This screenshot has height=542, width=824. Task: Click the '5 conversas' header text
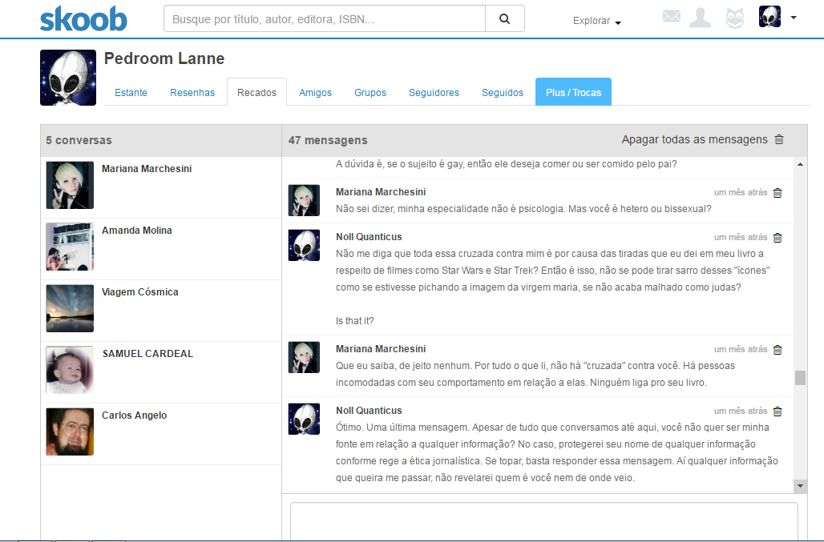[x=79, y=140]
